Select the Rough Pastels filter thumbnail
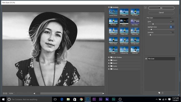This screenshot has height=102, width=181. click(x=124, y=41)
